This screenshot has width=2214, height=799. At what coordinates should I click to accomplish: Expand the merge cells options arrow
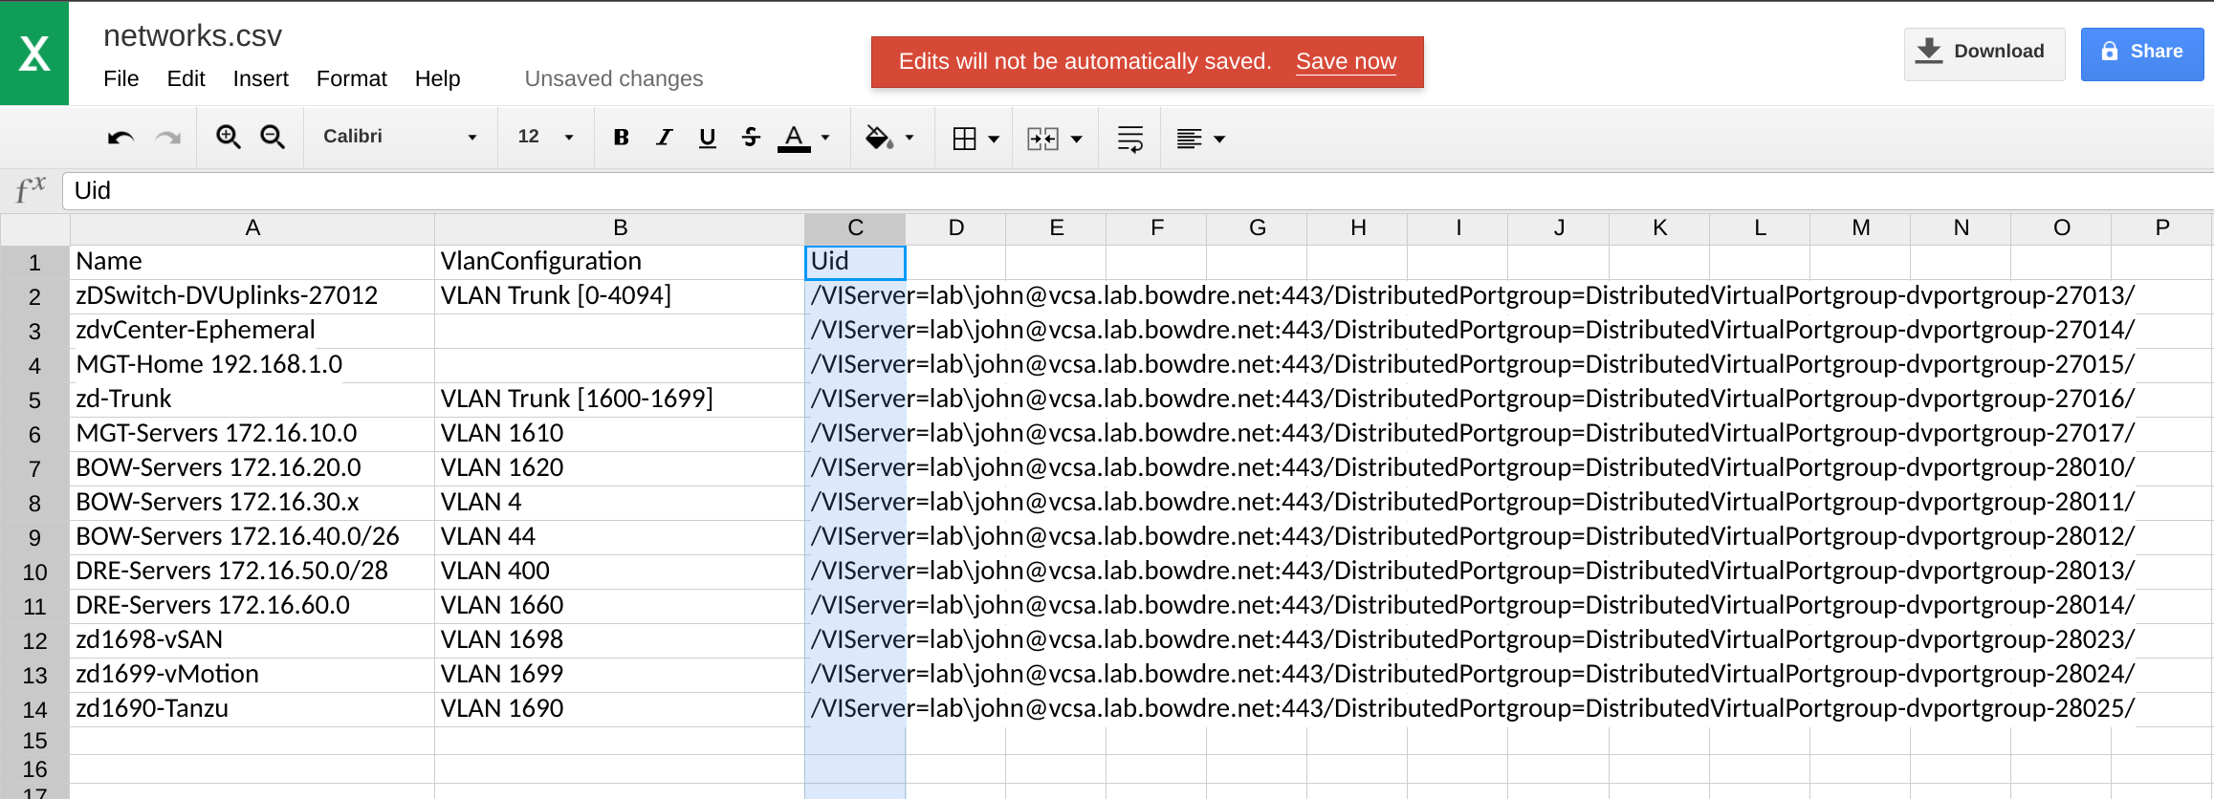(x=1077, y=140)
